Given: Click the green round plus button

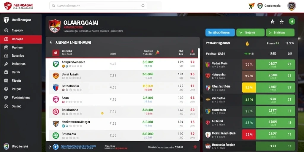Looking at the screenshot, I should tap(292, 21).
